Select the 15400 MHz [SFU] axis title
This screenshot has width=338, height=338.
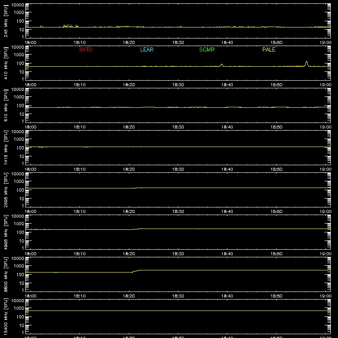[5, 316]
